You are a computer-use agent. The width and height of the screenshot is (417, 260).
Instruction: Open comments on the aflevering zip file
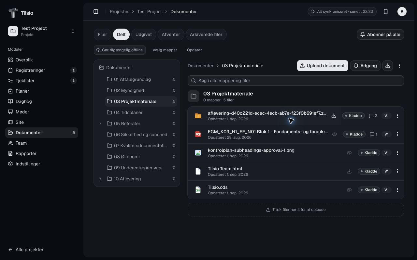click(373, 116)
